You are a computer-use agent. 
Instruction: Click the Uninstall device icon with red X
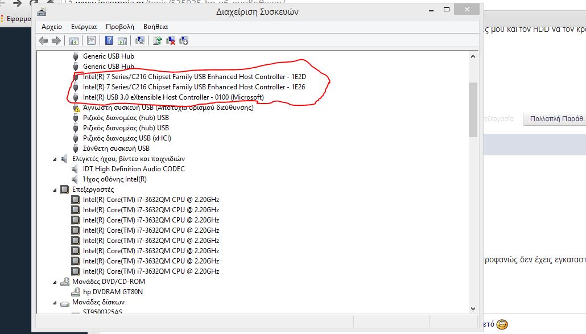pos(171,41)
